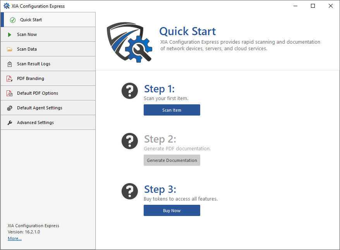The height and width of the screenshot is (250, 340).
Task: Select Default Agent Settings label
Action: click(x=39, y=108)
